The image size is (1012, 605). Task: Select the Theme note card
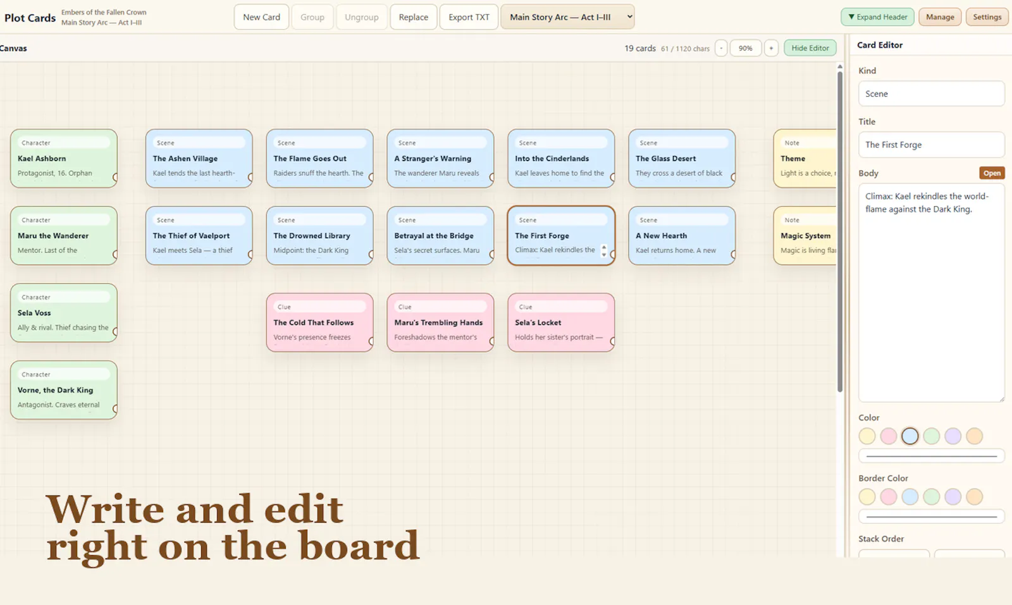click(805, 159)
